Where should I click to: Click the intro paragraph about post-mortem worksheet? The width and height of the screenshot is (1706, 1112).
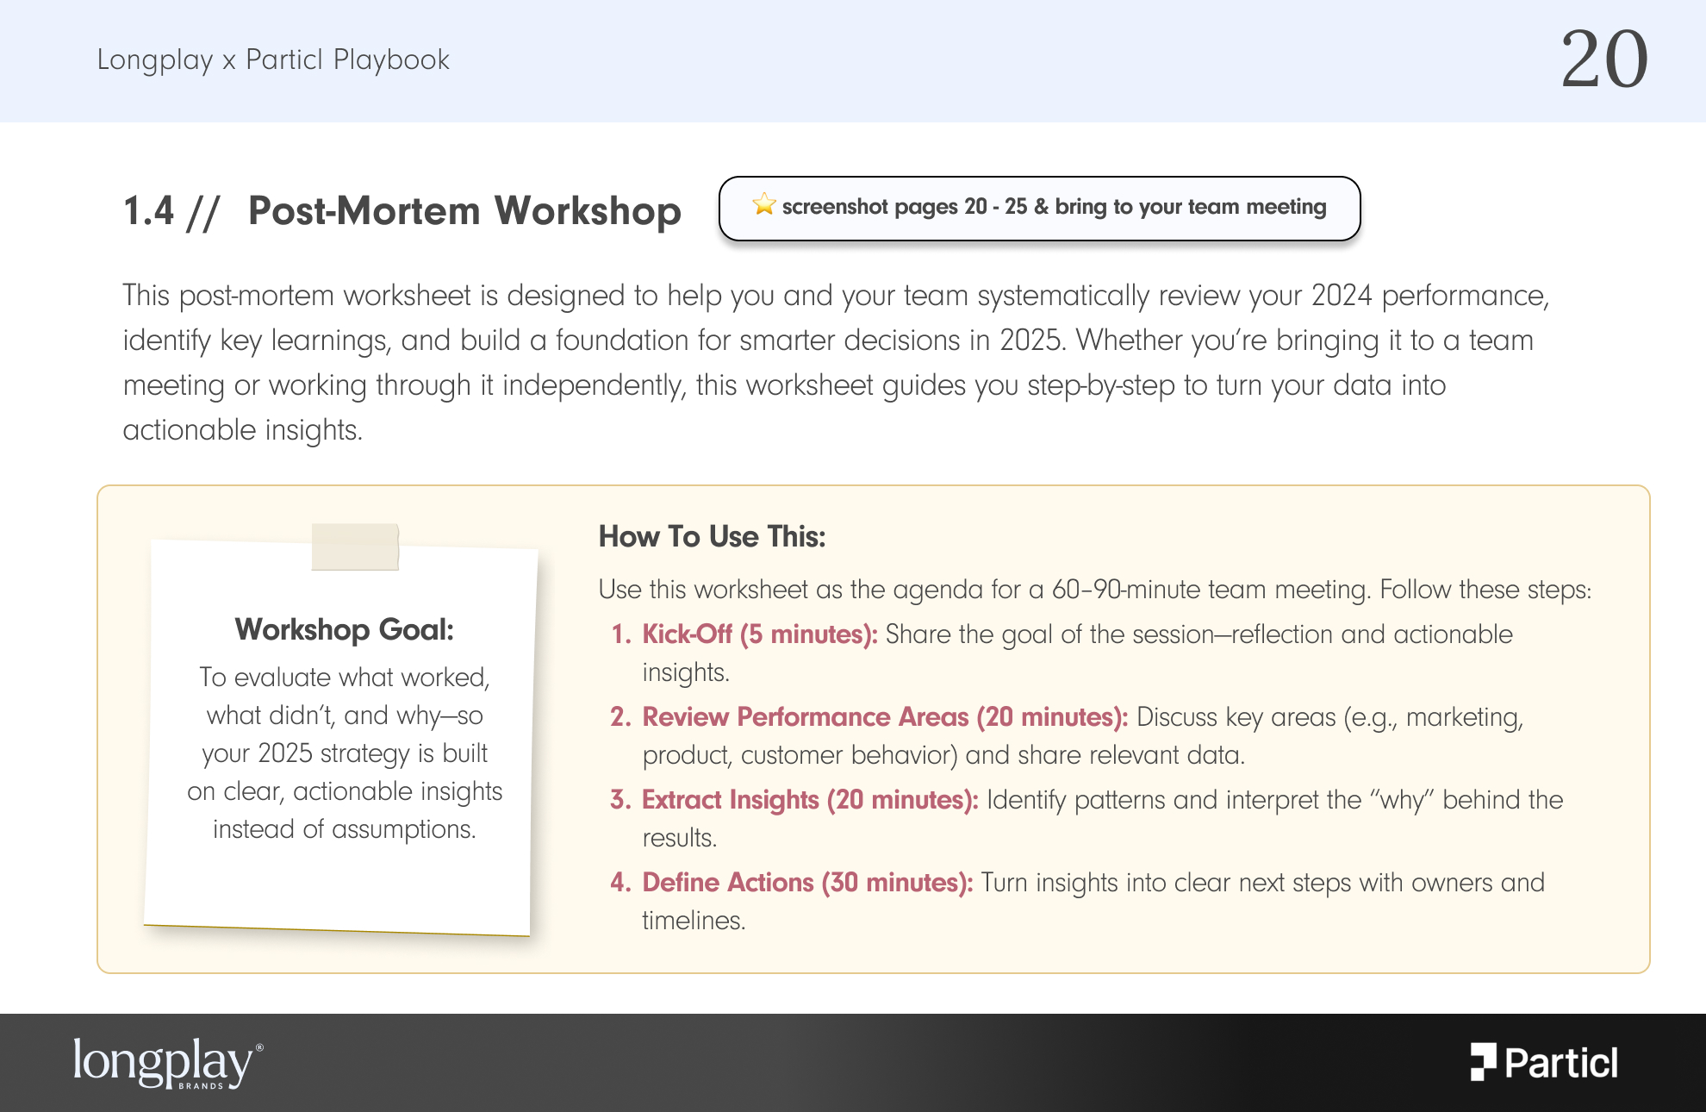pyautogui.click(x=836, y=362)
